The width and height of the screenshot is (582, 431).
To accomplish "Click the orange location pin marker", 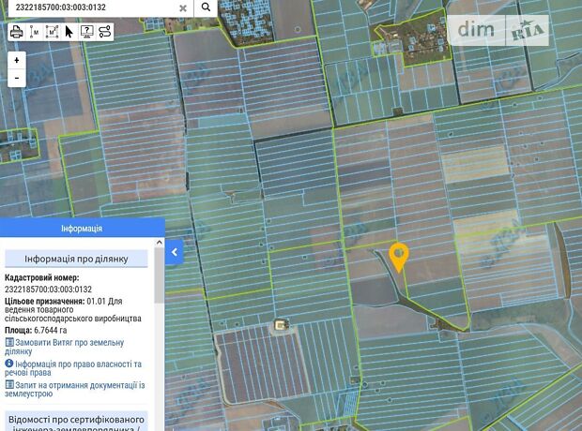I will tap(399, 256).
